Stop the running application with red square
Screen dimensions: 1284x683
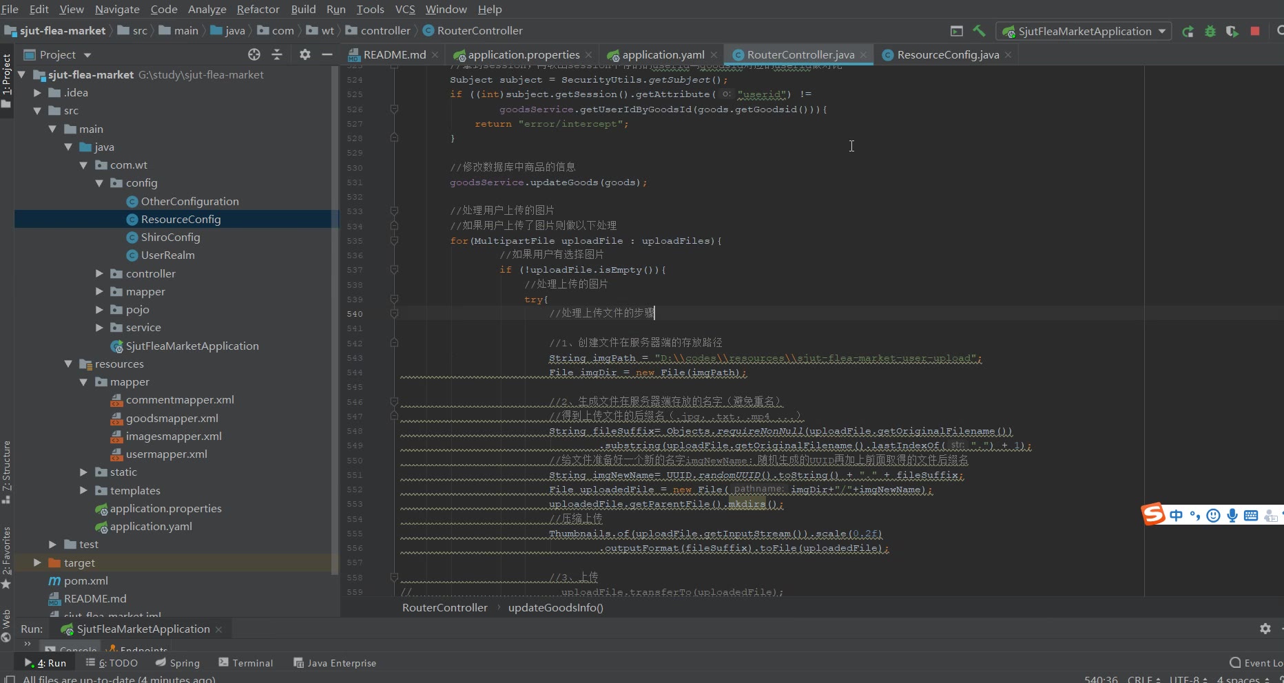(x=1255, y=31)
